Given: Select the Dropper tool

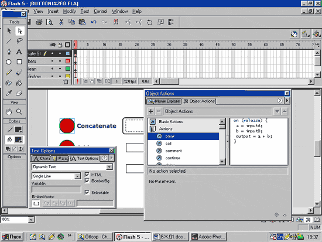Looking at the screenshot, I should (9, 93).
